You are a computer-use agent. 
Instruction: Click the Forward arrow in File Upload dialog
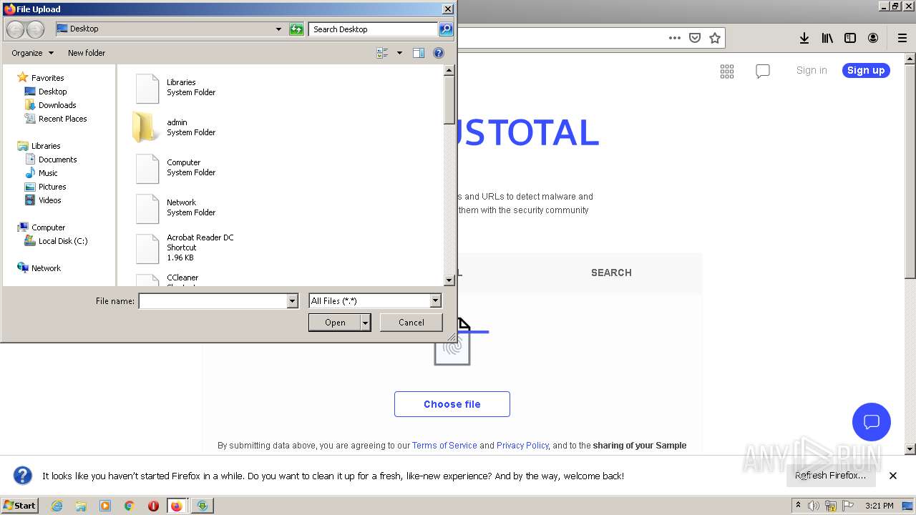pos(35,29)
